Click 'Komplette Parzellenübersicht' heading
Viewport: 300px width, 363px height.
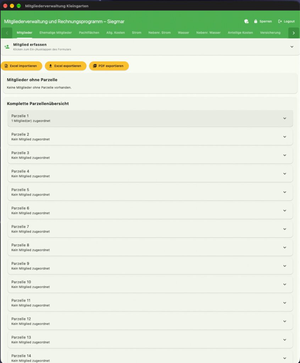pos(38,104)
